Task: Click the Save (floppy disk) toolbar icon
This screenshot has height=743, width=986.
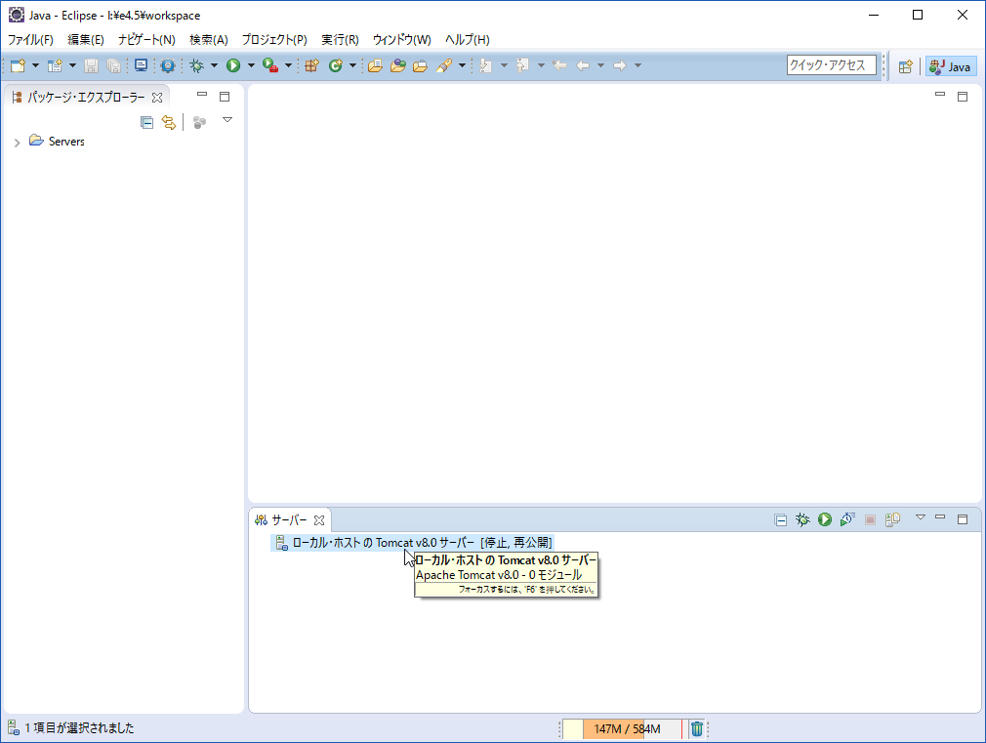Action: [x=91, y=65]
